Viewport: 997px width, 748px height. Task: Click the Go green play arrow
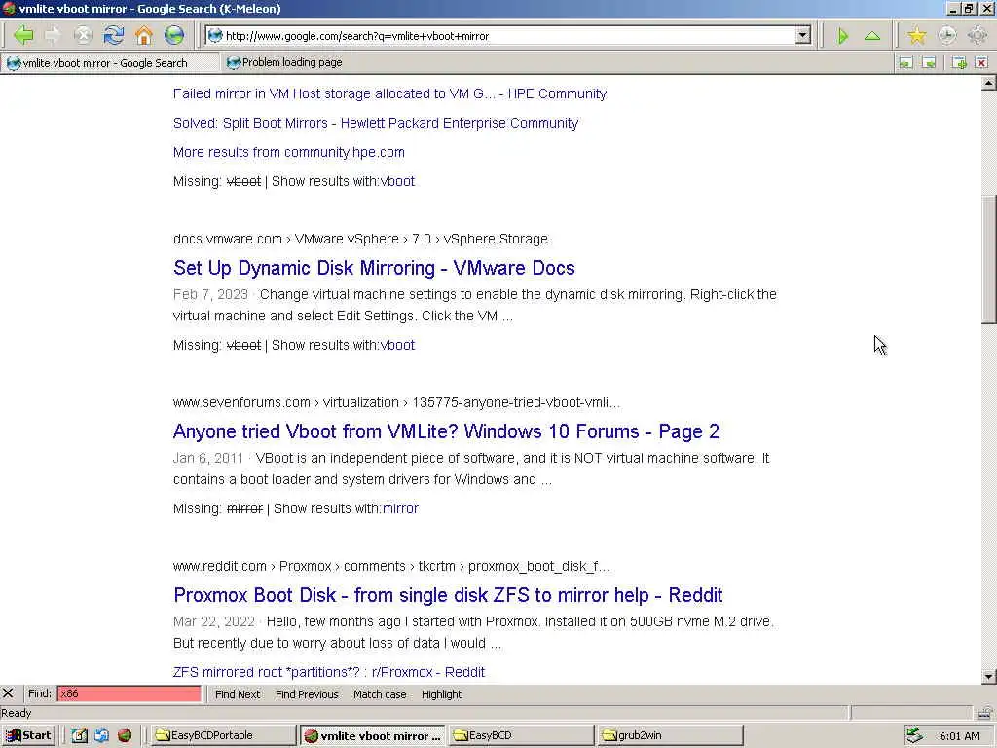843,36
